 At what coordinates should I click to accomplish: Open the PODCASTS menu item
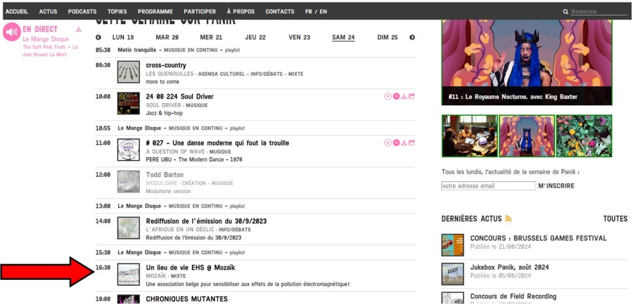tap(82, 12)
